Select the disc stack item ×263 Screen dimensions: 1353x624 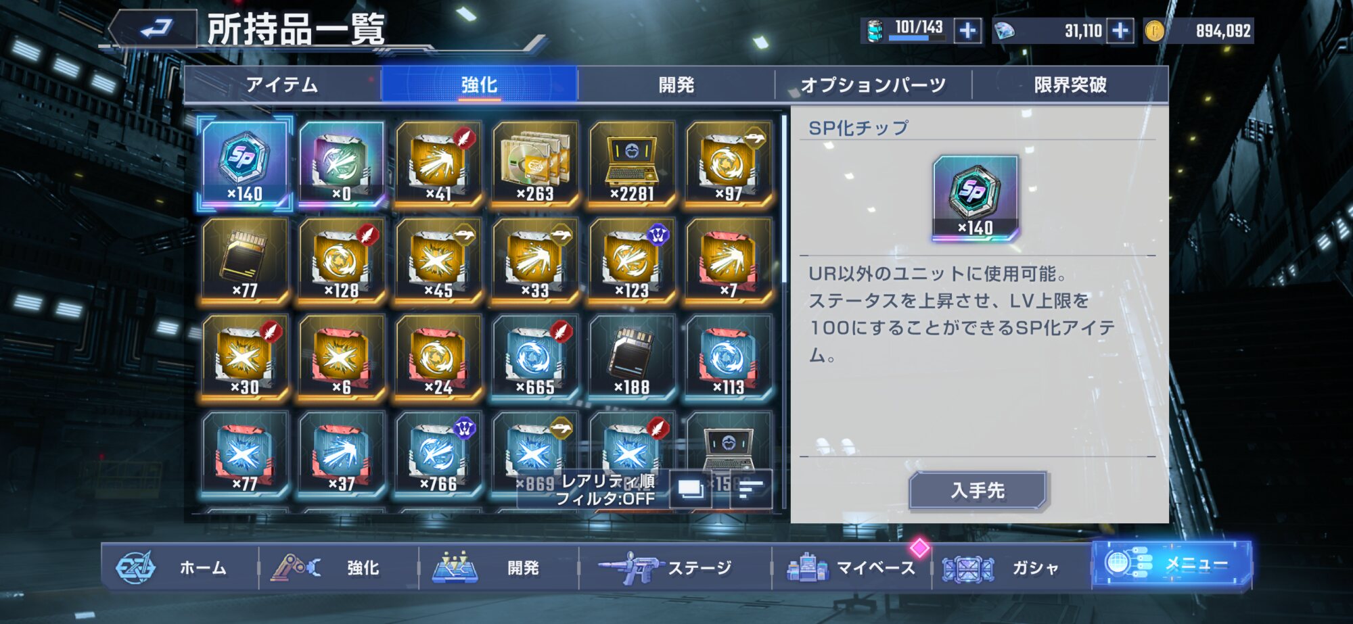(x=535, y=163)
